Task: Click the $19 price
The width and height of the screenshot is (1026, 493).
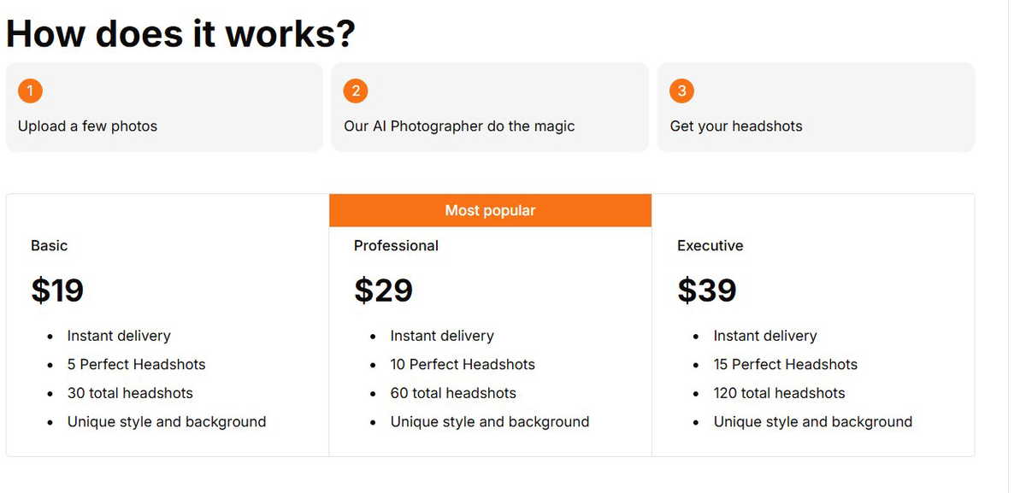Action: point(57,291)
